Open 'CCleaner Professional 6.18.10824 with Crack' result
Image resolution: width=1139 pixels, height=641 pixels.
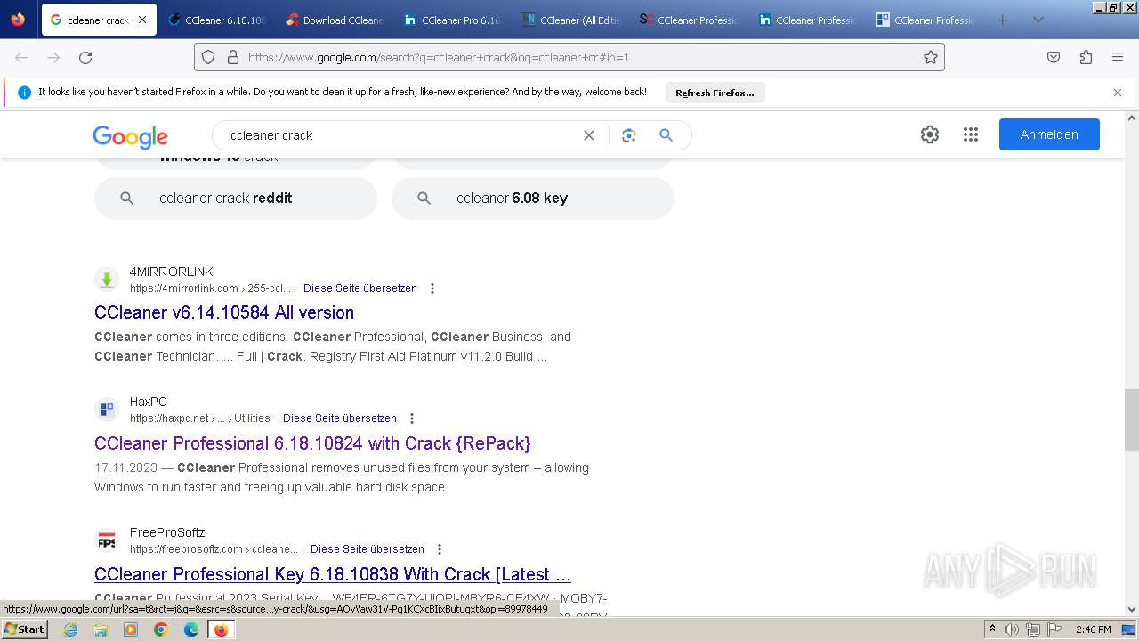312,443
